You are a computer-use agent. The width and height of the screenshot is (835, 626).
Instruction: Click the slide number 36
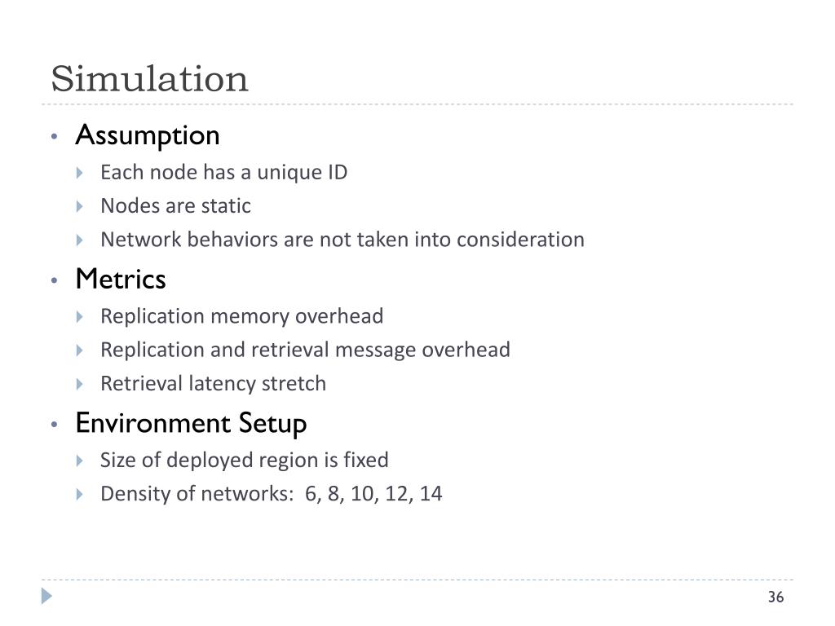(775, 597)
